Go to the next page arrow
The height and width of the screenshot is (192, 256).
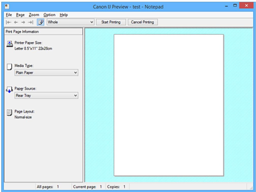23,22
